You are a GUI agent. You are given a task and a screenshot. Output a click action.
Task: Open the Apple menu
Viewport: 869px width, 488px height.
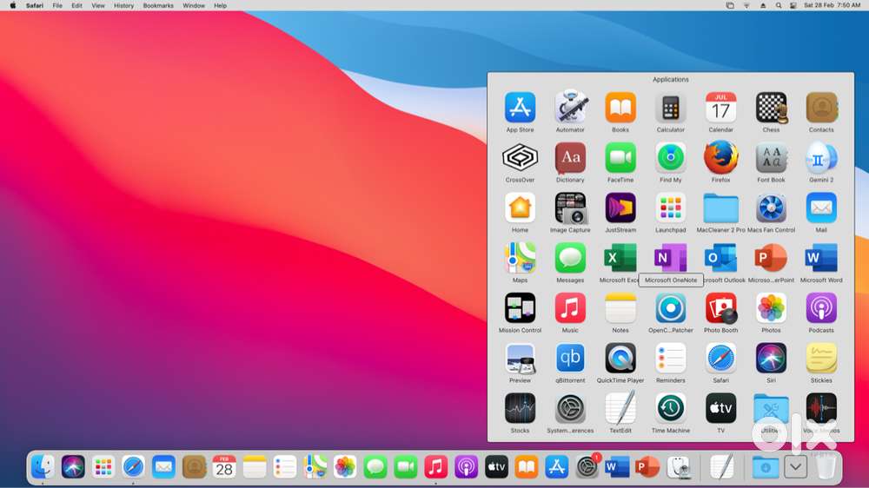pos(12,5)
